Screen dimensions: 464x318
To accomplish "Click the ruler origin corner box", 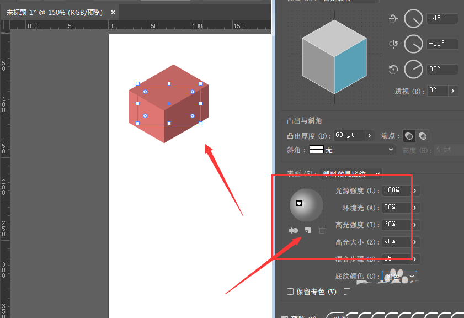I will tap(5, 25).
